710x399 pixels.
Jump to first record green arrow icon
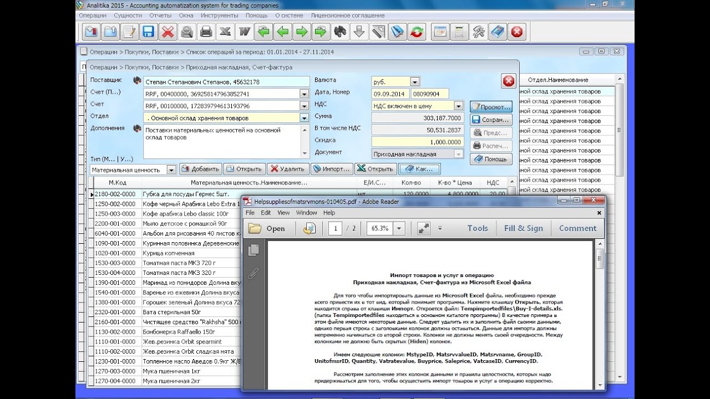pyautogui.click(x=263, y=32)
